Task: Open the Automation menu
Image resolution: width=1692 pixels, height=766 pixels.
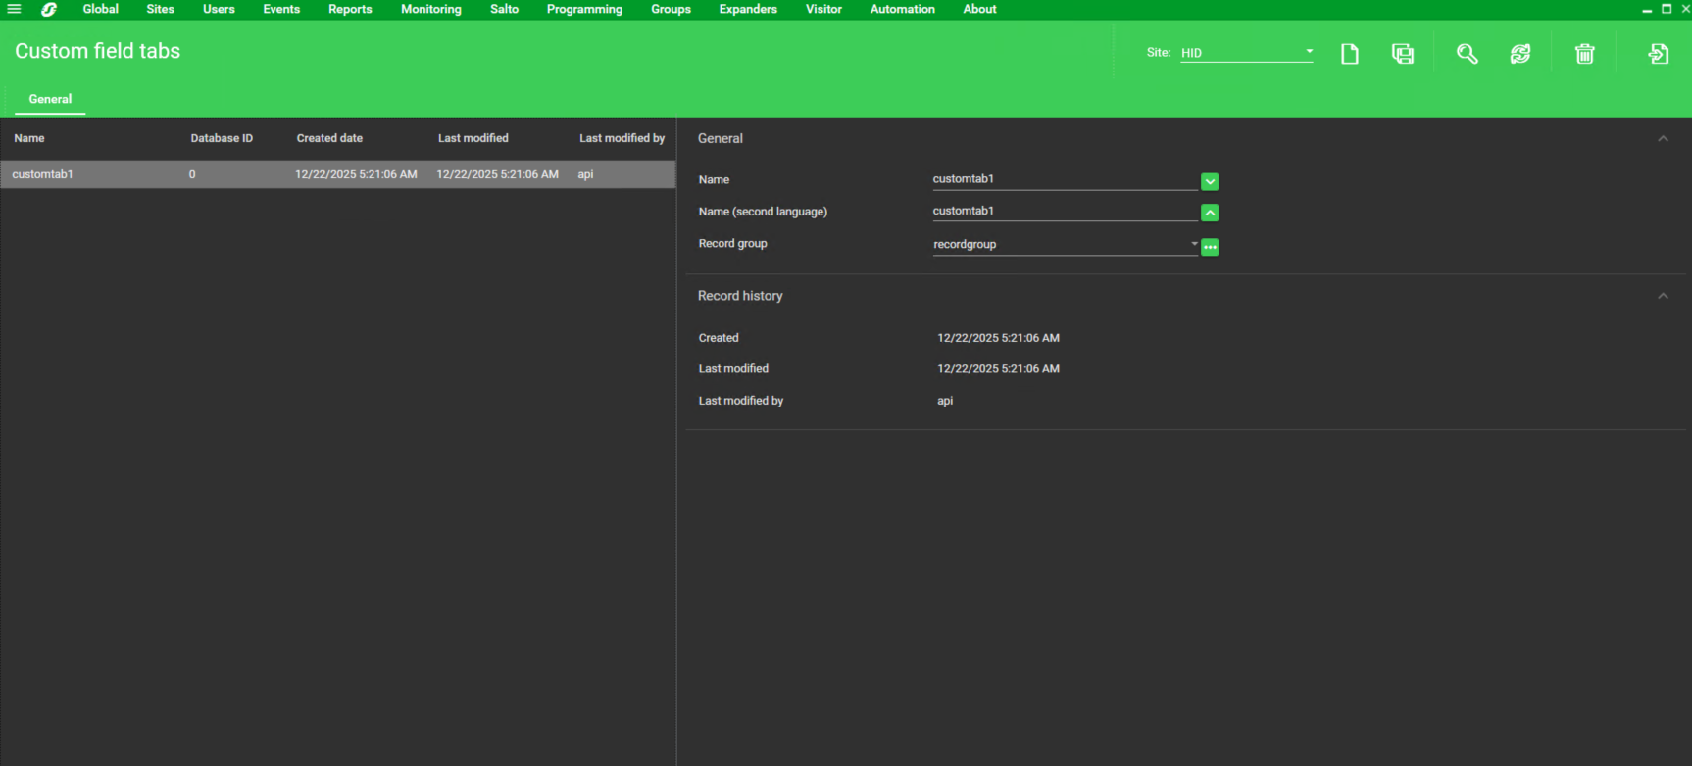Action: [903, 9]
